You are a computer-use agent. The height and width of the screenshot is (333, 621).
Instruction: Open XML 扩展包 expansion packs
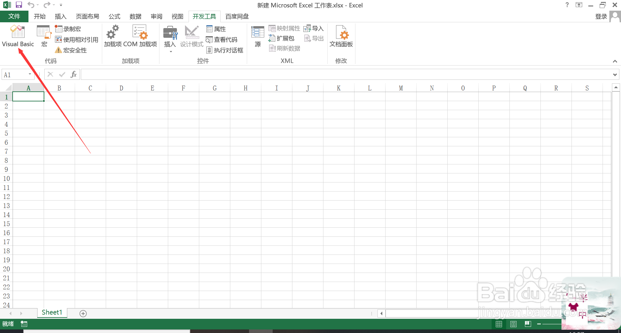281,38
